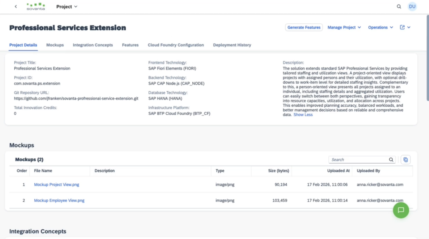Focus the Mockups search input field
The height and width of the screenshot is (239, 429).
[x=359, y=159]
